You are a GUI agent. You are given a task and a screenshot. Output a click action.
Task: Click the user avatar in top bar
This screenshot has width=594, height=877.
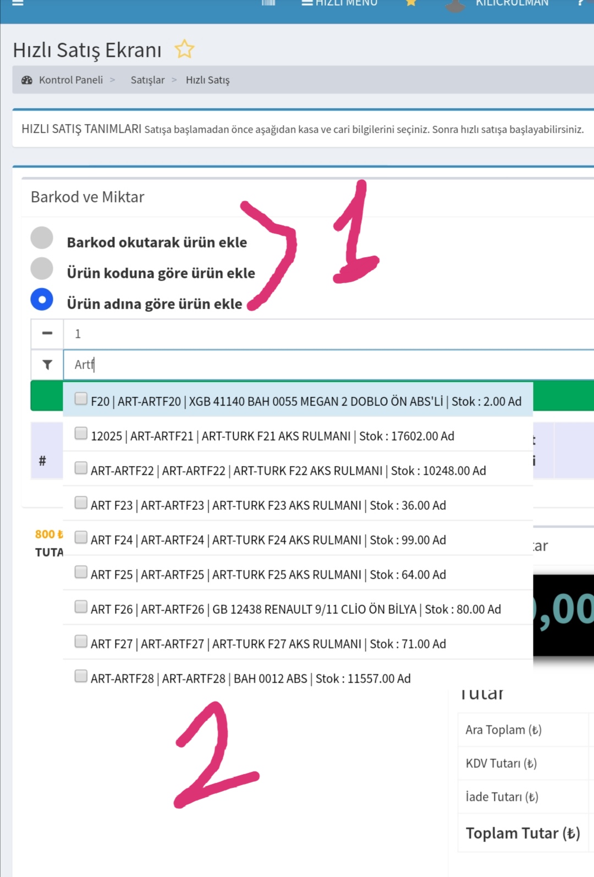(x=455, y=5)
